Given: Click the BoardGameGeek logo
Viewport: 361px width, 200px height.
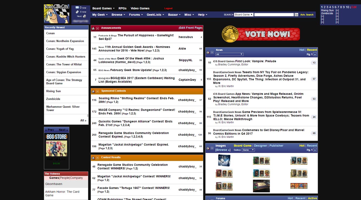Looking at the screenshot, I should [x=57, y=14].
